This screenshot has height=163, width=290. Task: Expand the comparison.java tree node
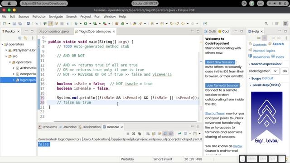(x=14, y=74)
